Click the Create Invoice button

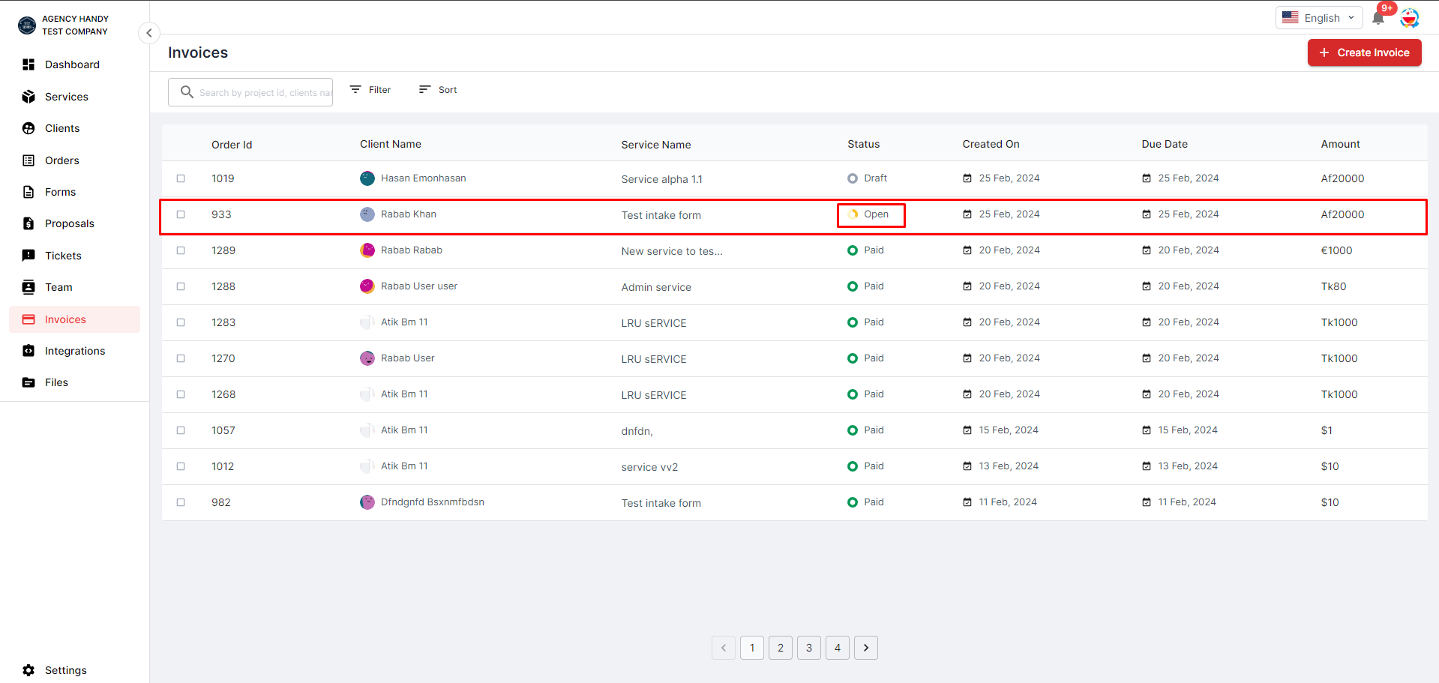[1364, 52]
